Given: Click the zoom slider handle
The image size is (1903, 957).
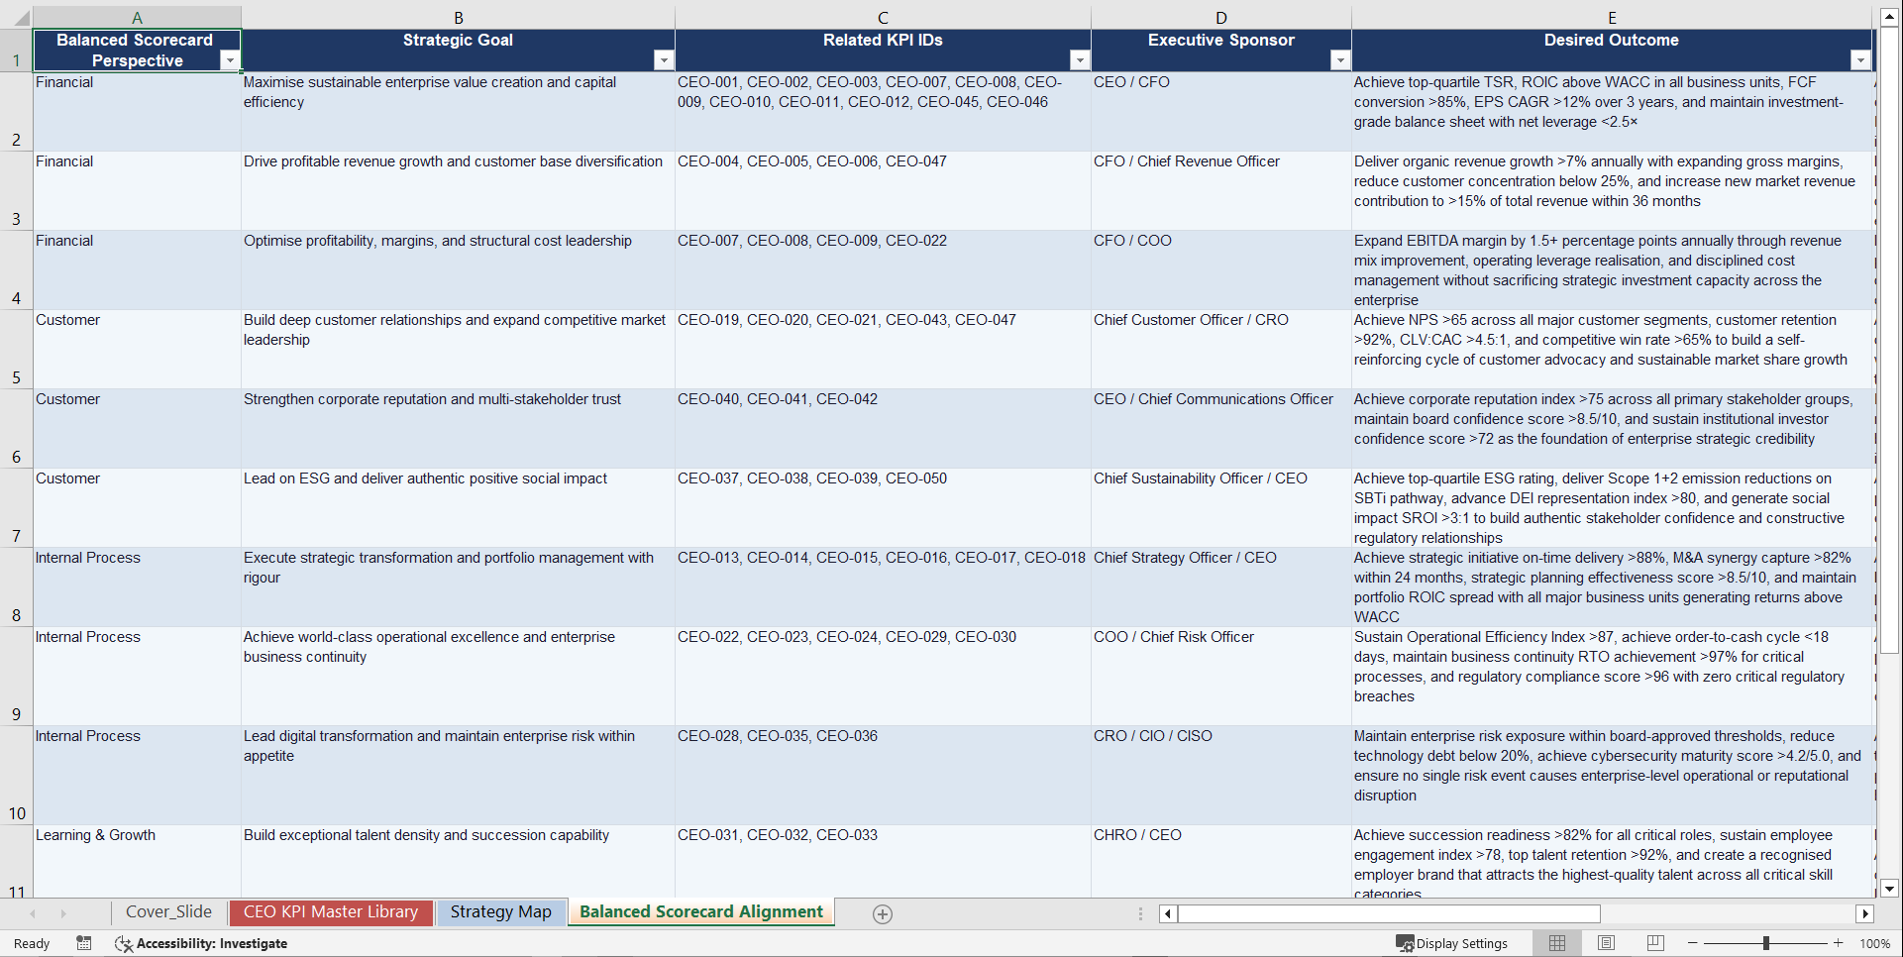Looking at the screenshot, I should 1766,943.
